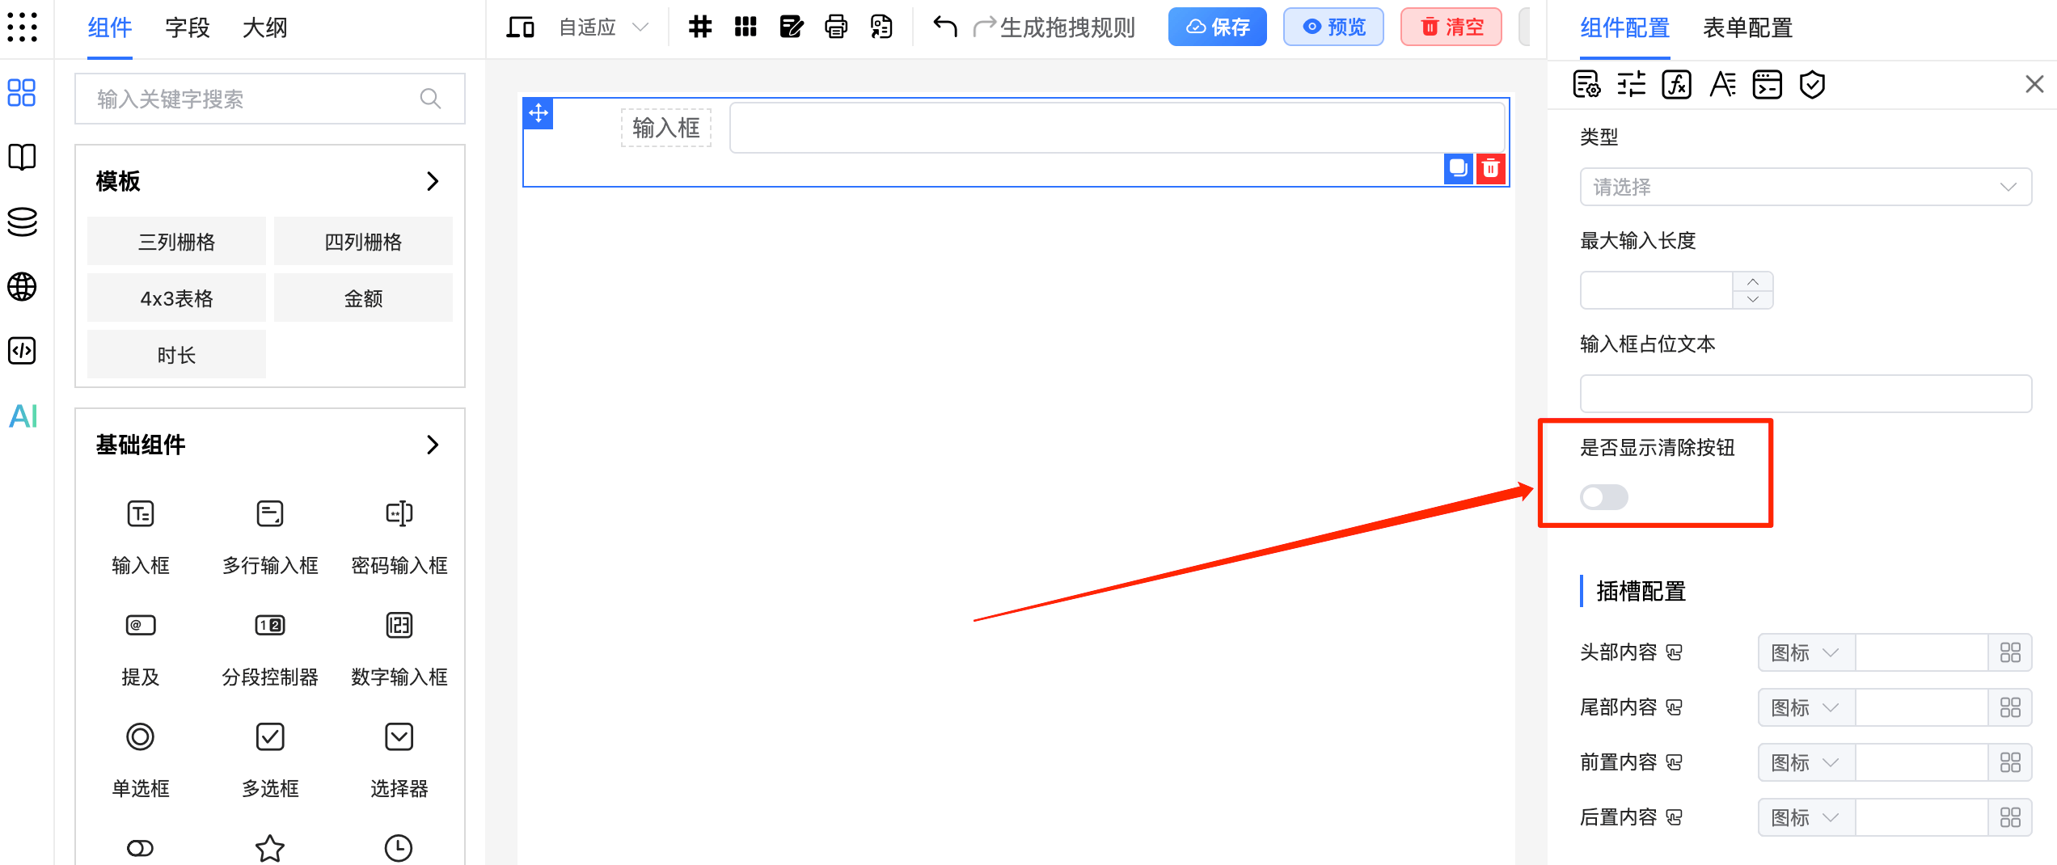Click the 清空 clear button
This screenshot has width=2057, height=865.
click(1451, 27)
